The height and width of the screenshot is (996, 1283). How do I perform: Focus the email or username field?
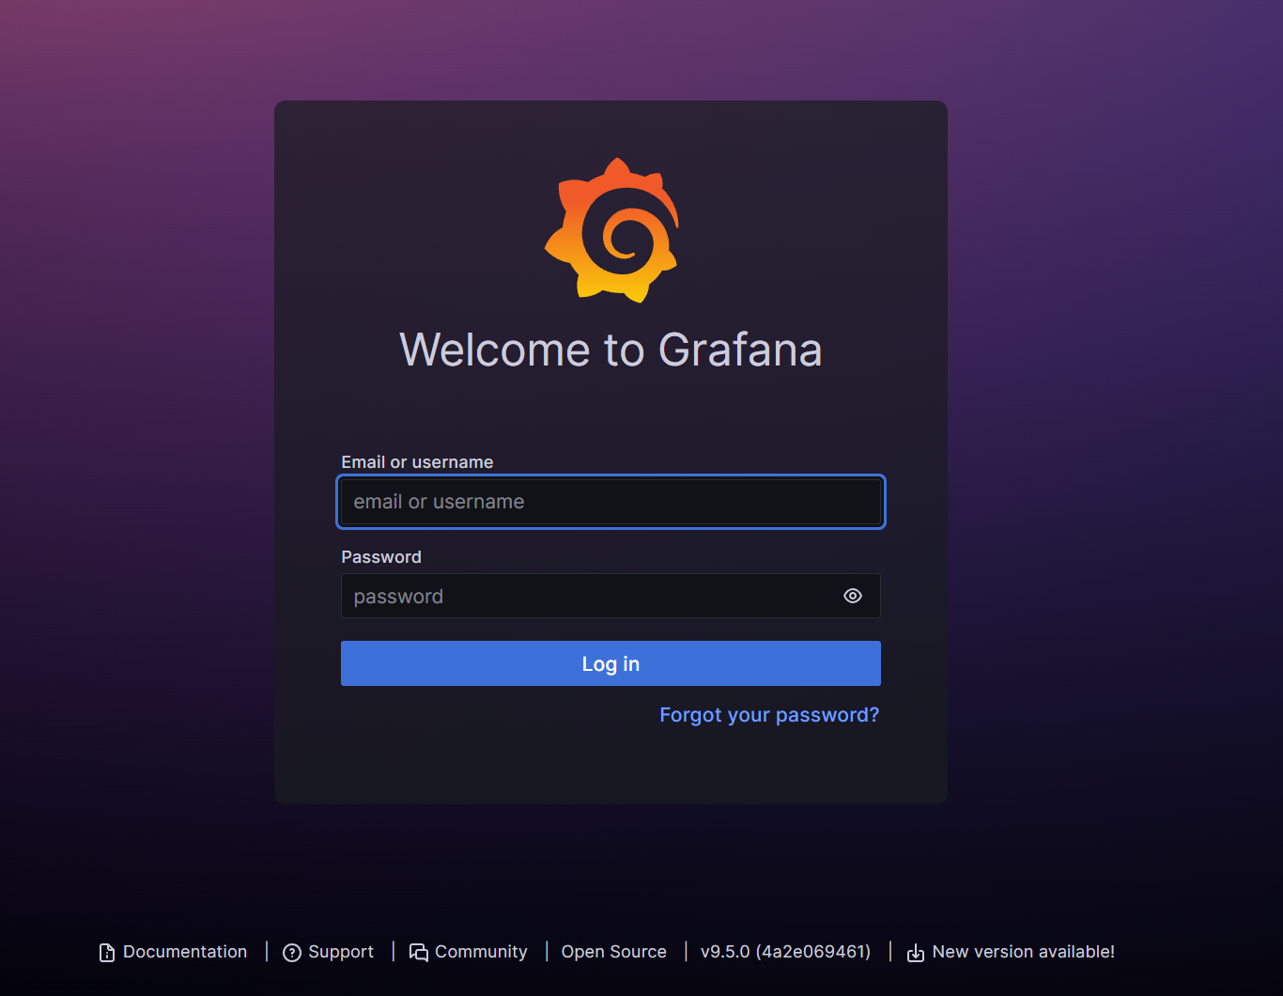(611, 502)
